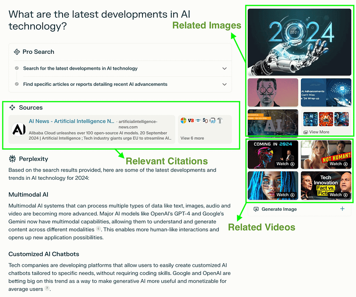The image size is (356, 297).
Task: Open the AI News round logo
Action: [19, 129]
